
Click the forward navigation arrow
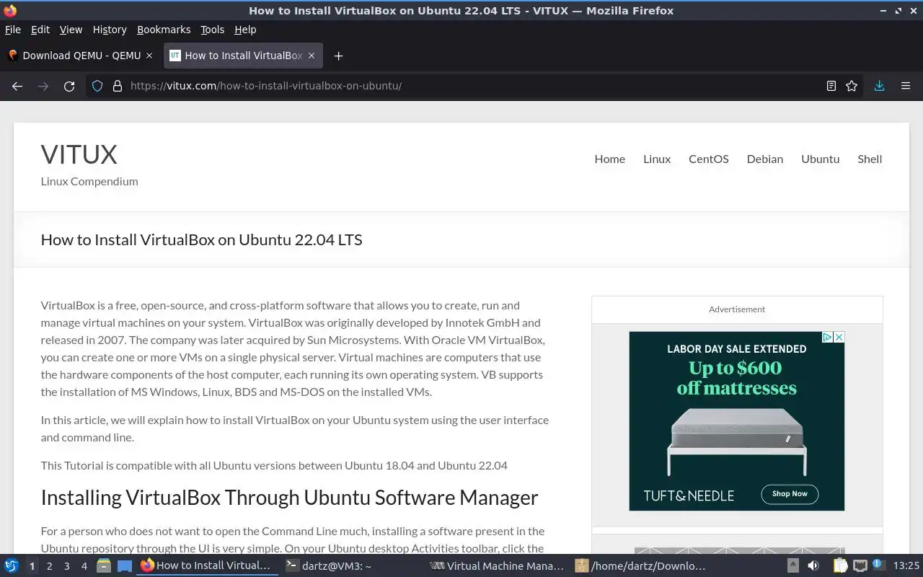[43, 86]
